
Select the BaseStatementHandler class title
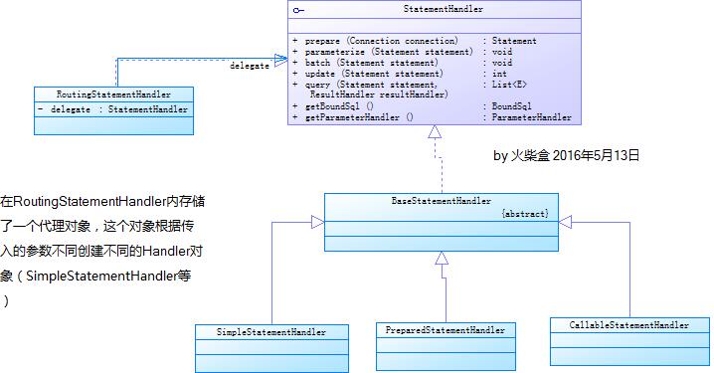click(x=442, y=201)
